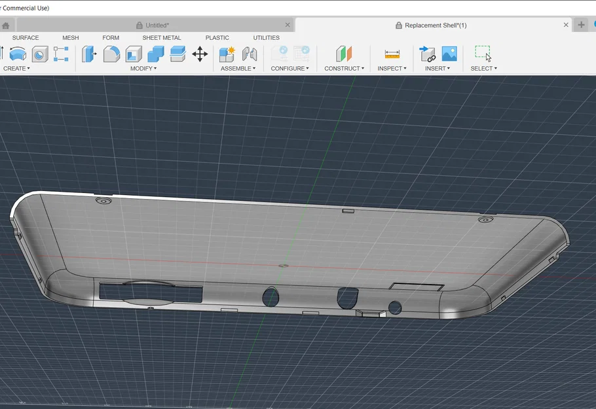This screenshot has width=596, height=409.
Task: Click the origin point at model center
Action: (283, 266)
